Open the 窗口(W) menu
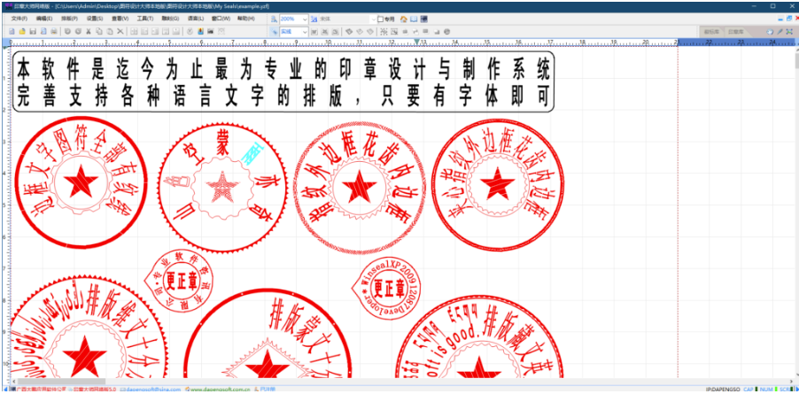Image resolution: width=799 pixels, height=394 pixels. click(x=221, y=19)
